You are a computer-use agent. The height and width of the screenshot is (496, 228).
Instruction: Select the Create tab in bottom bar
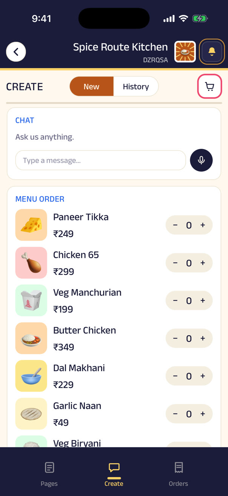[x=114, y=473]
